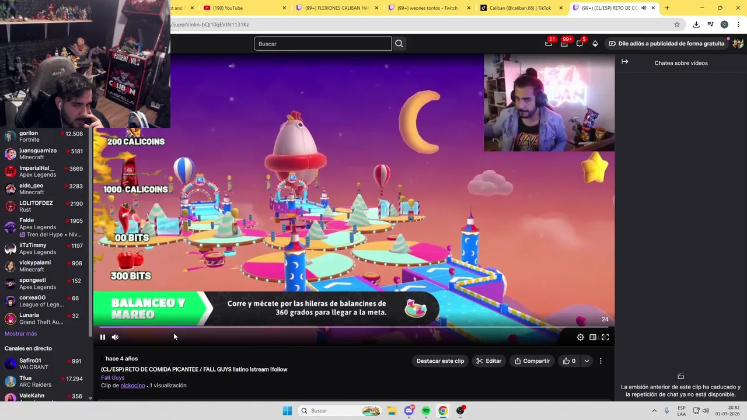The image size is (747, 420).
Task: Open the Fall Guys category link
Action: point(113,378)
